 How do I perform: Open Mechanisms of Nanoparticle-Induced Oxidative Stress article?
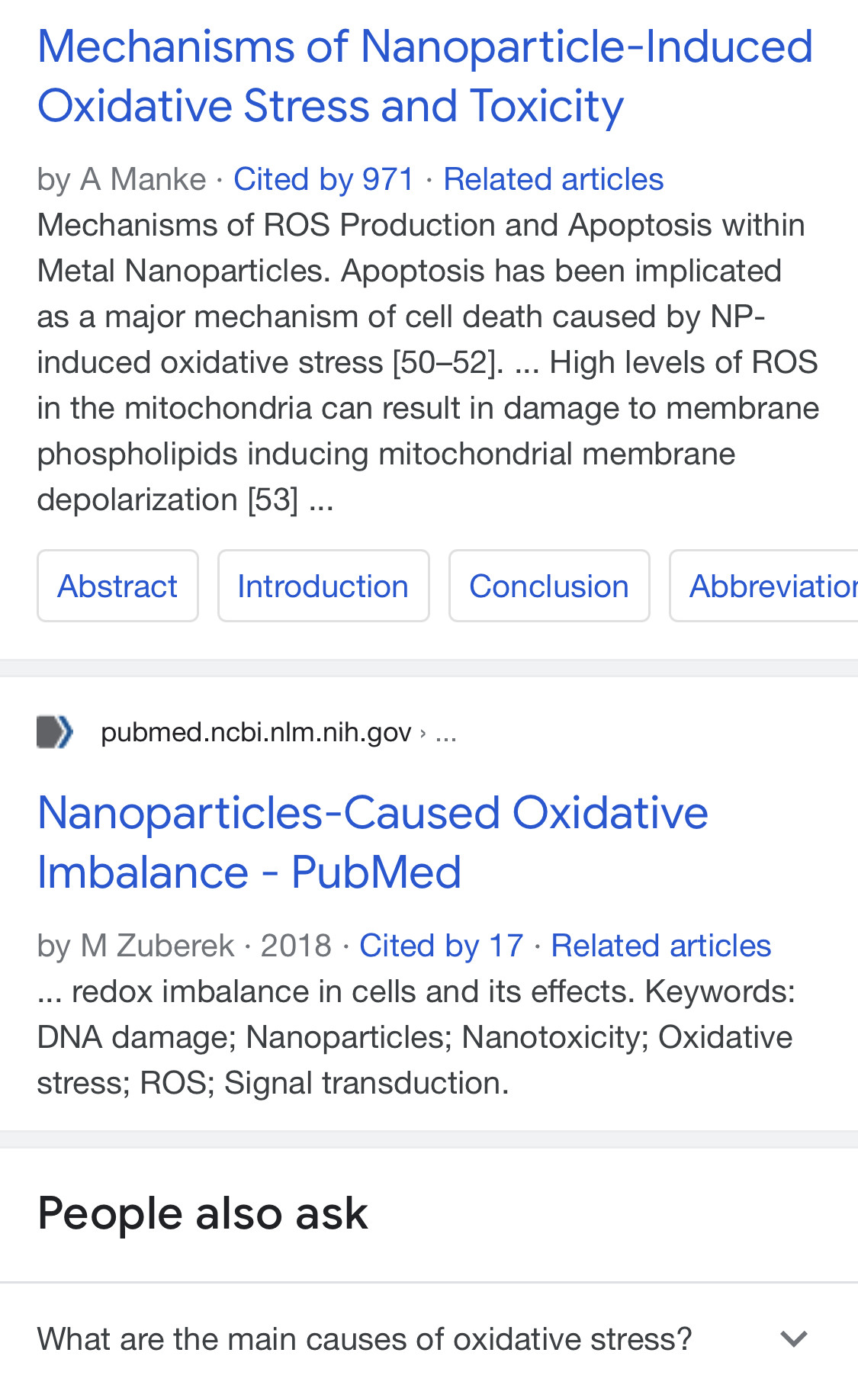point(425,76)
